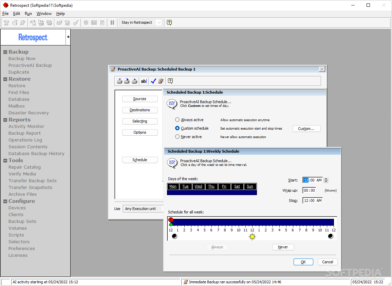Collapse the sidebar using the arrow beside the logo
The image size is (392, 286).
tap(68, 37)
